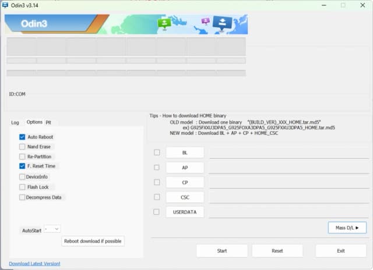Tick the checkbox beside AP button
The height and width of the screenshot is (270, 373).
click(157, 168)
